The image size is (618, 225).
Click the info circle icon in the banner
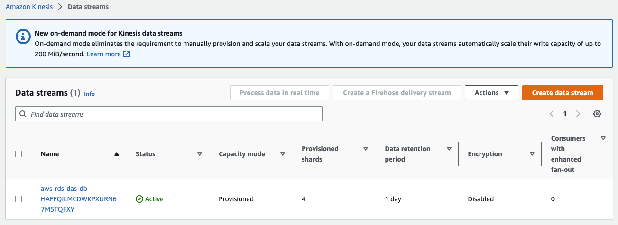pos(22,36)
